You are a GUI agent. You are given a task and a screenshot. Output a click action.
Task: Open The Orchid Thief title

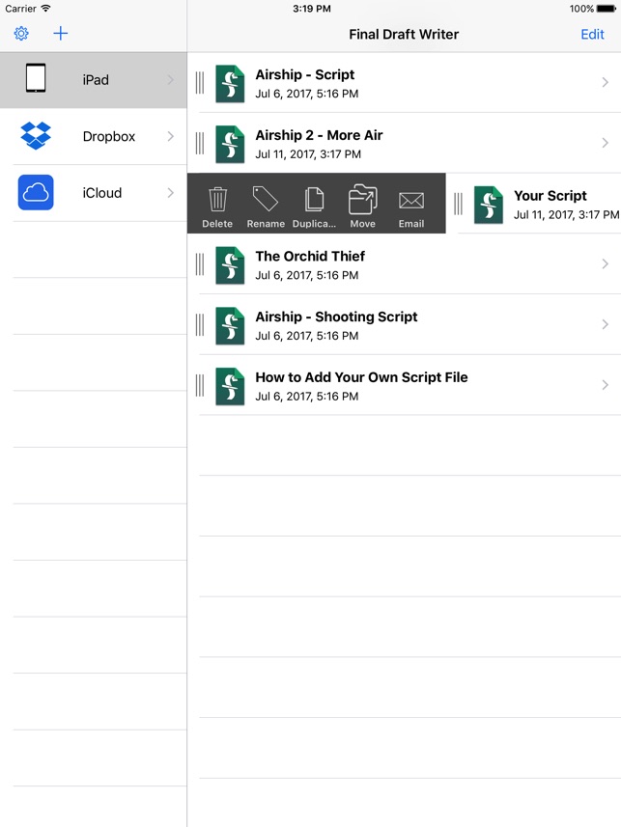[x=311, y=257]
